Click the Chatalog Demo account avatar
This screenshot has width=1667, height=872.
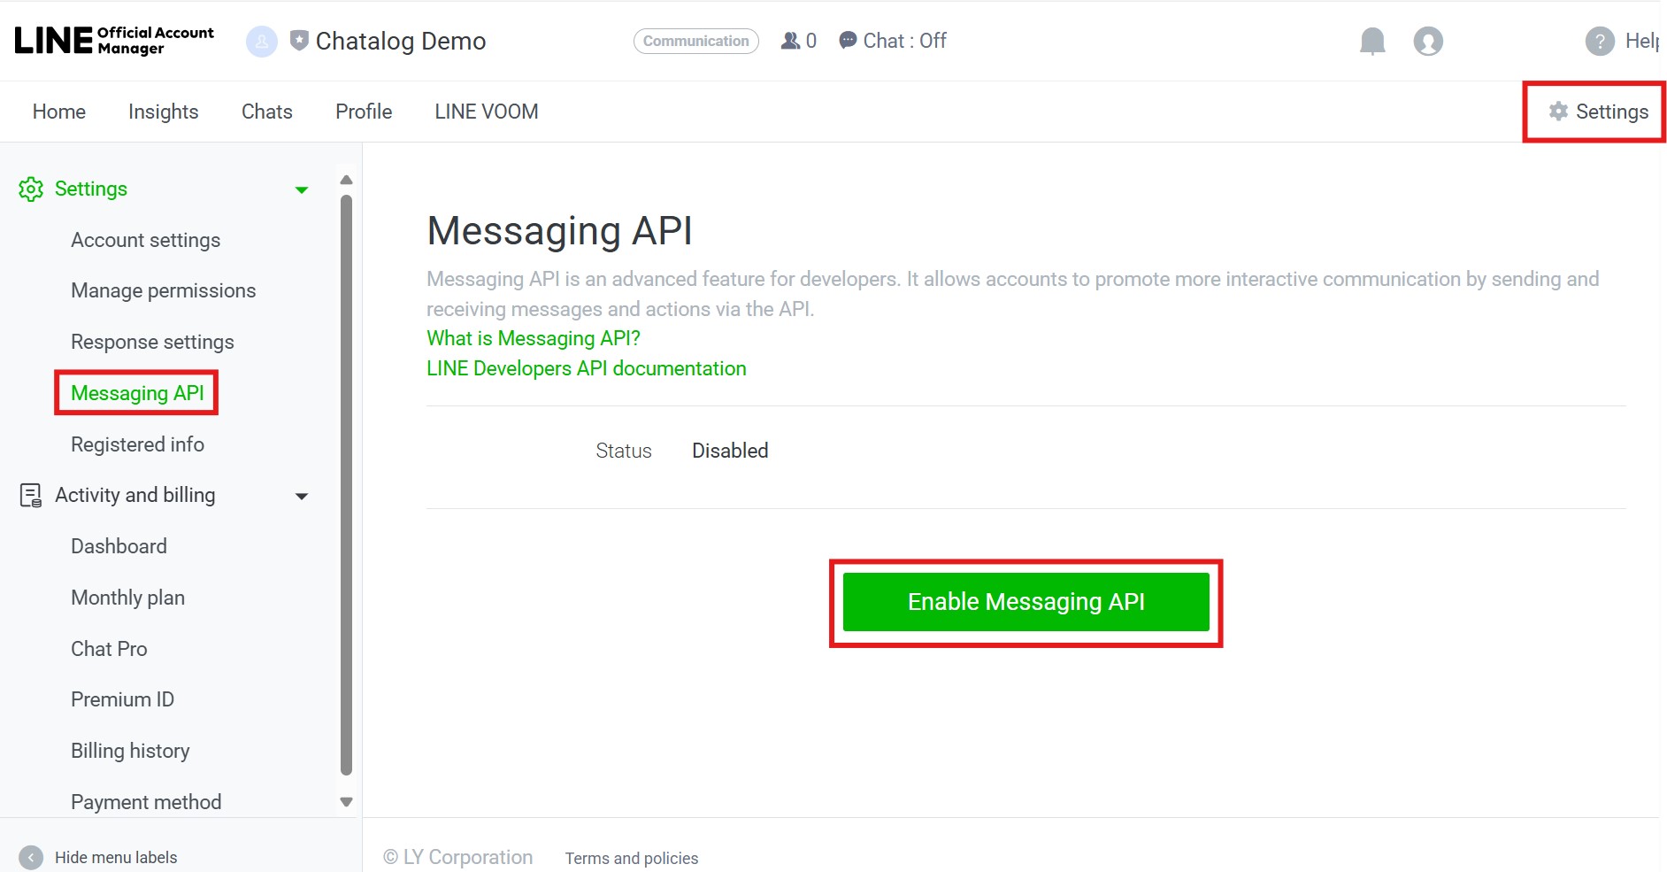click(261, 42)
